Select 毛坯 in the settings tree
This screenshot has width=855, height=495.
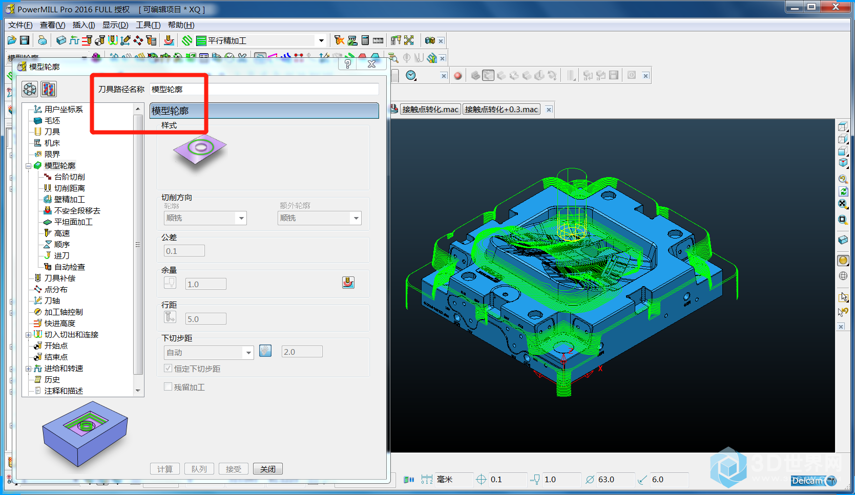coord(52,121)
